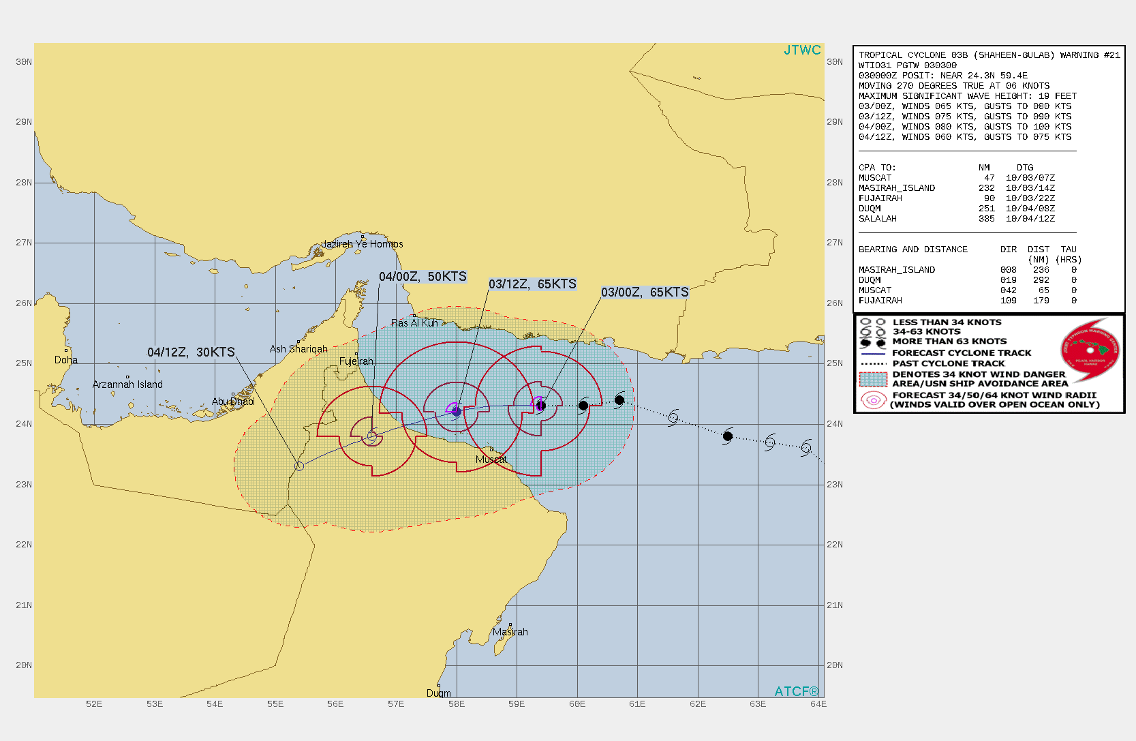This screenshot has width=1136, height=741.
Task: Click the Jazireh Ye Hormos marker
Action: click(x=363, y=237)
